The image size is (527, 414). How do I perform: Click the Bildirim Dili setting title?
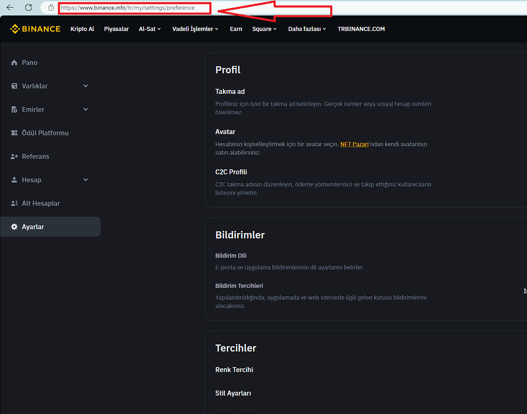231,256
